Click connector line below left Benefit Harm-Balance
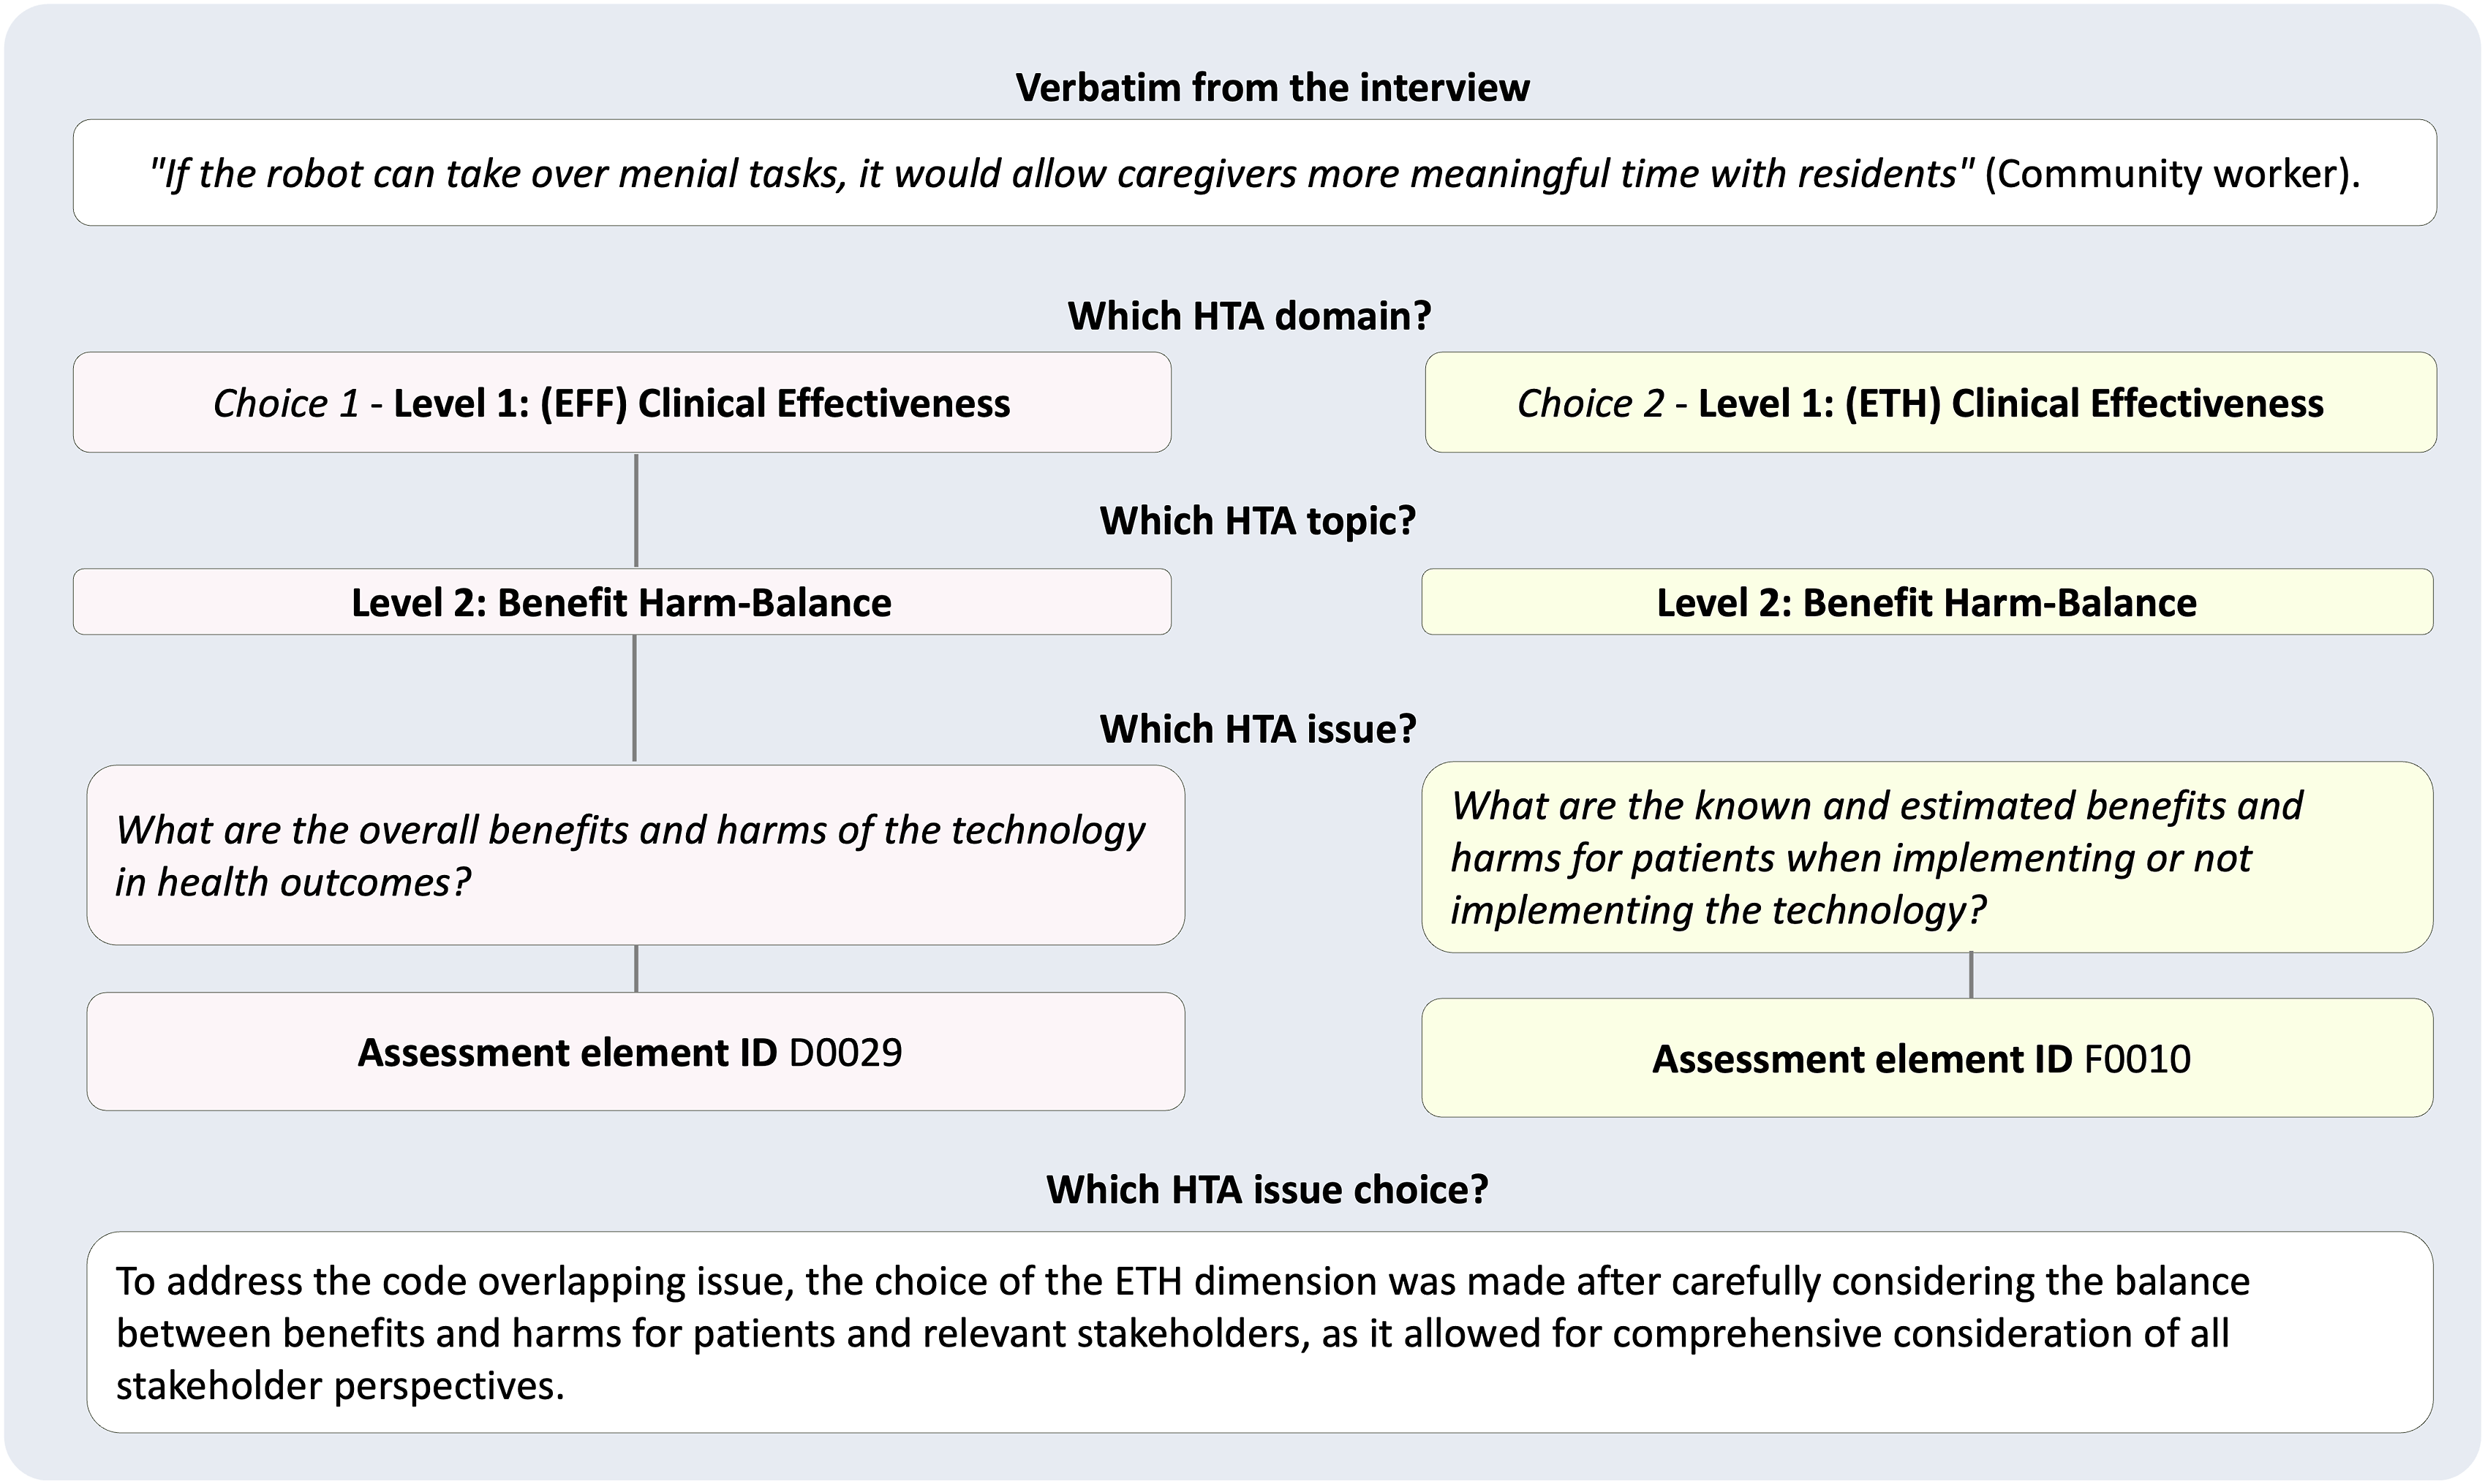 pos(634,698)
